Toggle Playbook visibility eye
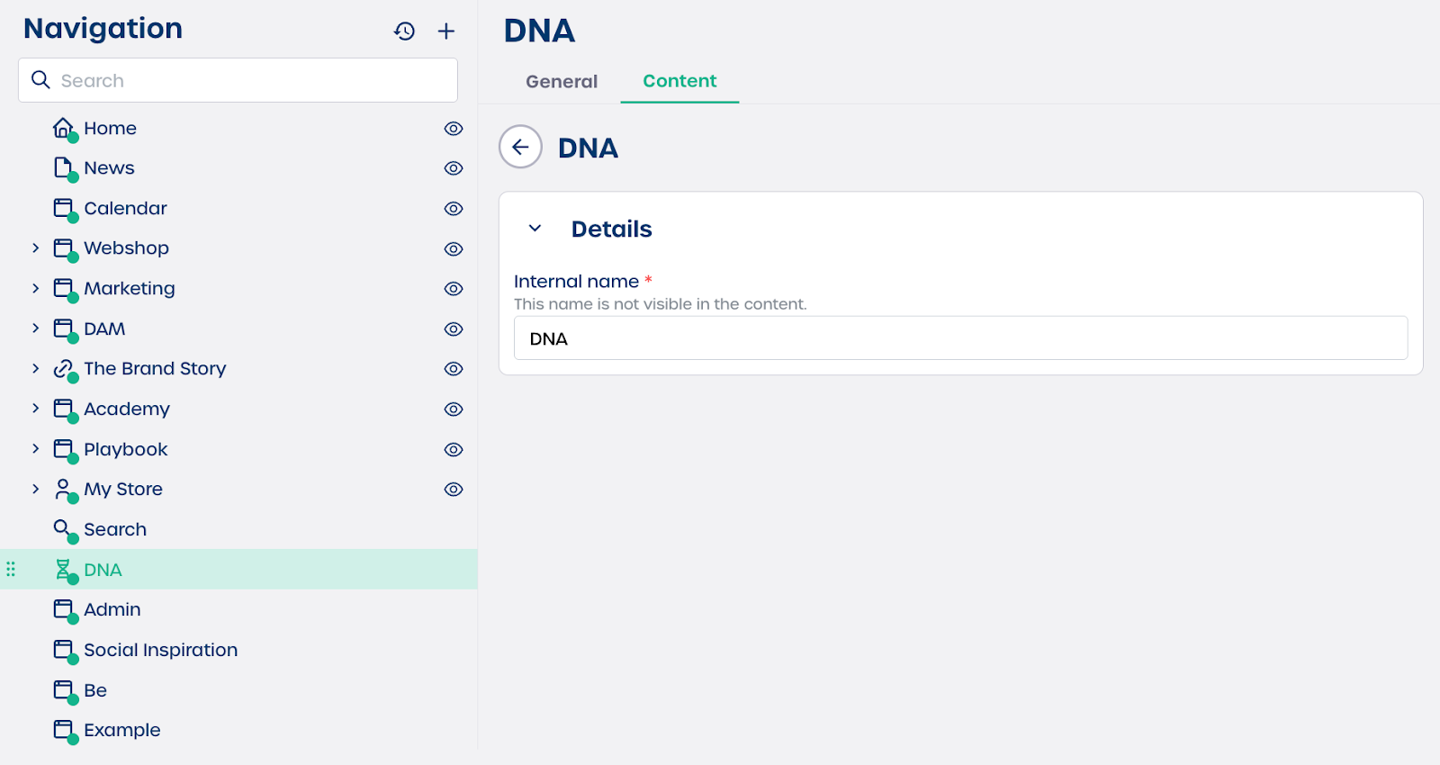This screenshot has width=1440, height=765. coord(454,450)
